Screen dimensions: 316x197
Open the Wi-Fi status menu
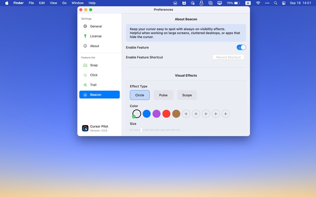(x=258, y=3)
